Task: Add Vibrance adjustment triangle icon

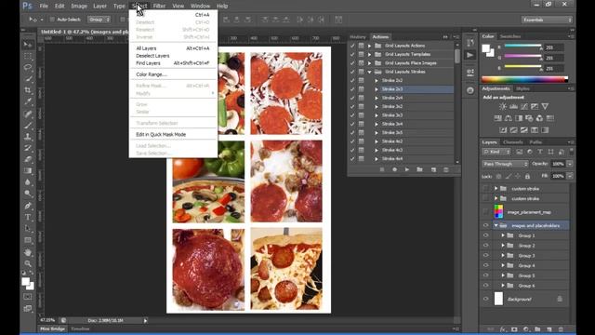Action: [x=545, y=107]
